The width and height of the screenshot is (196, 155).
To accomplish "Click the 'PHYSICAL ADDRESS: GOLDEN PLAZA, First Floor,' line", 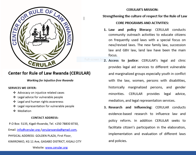I will point(40,136).
